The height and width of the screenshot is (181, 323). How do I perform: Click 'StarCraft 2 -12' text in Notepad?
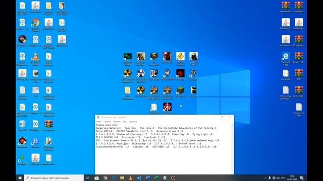(154, 137)
